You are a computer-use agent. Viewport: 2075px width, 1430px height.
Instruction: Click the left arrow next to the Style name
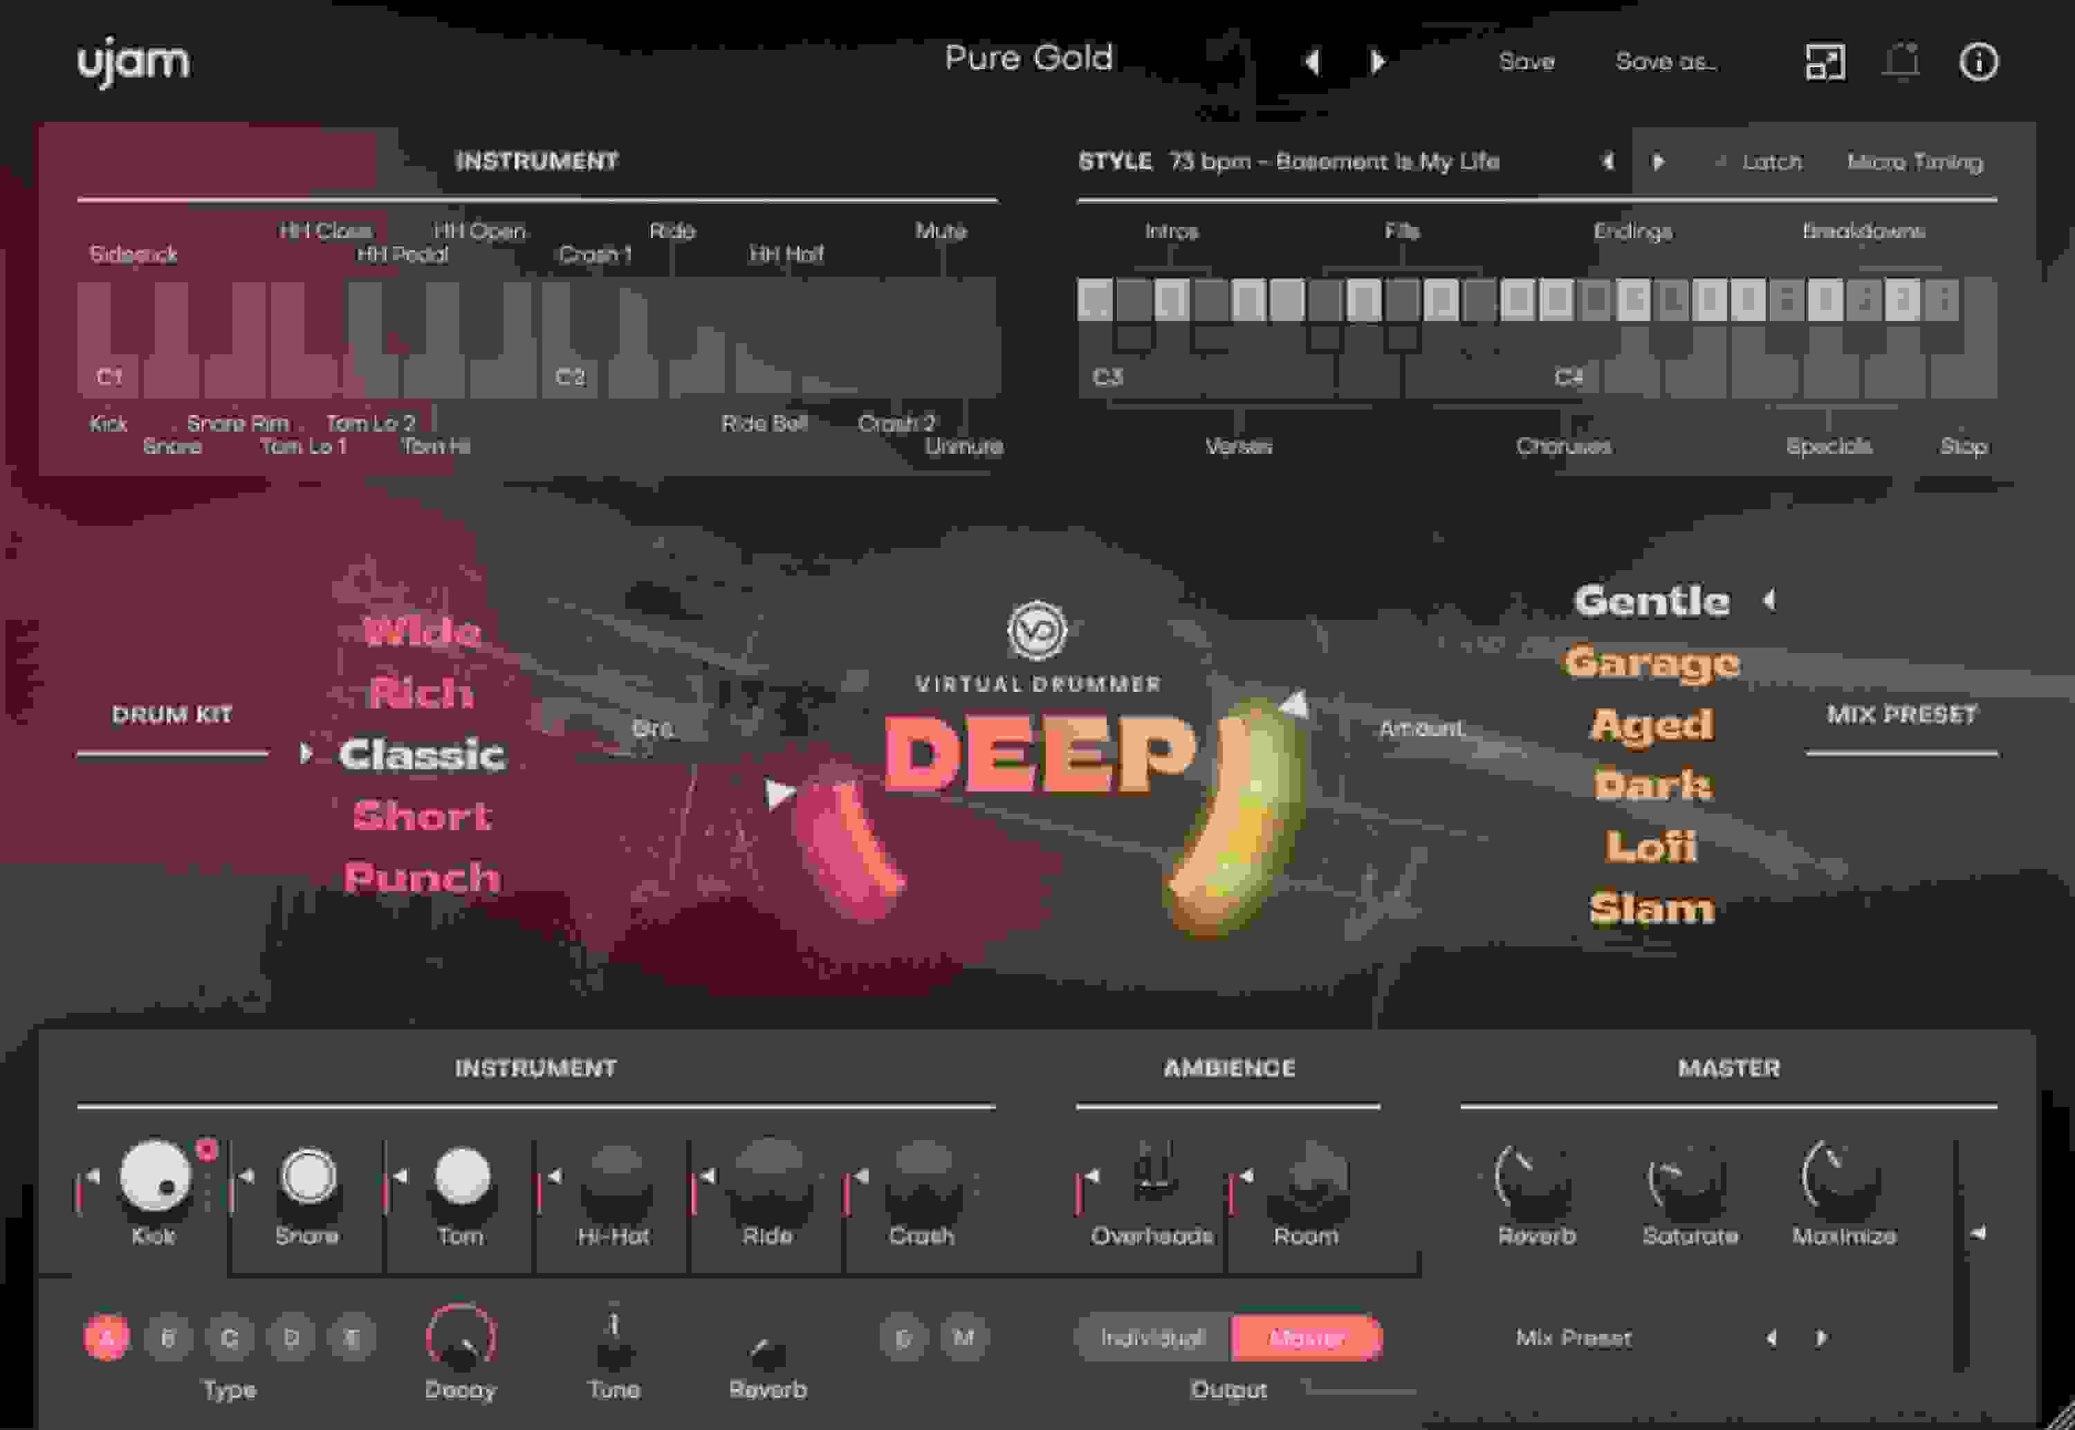click(1607, 162)
